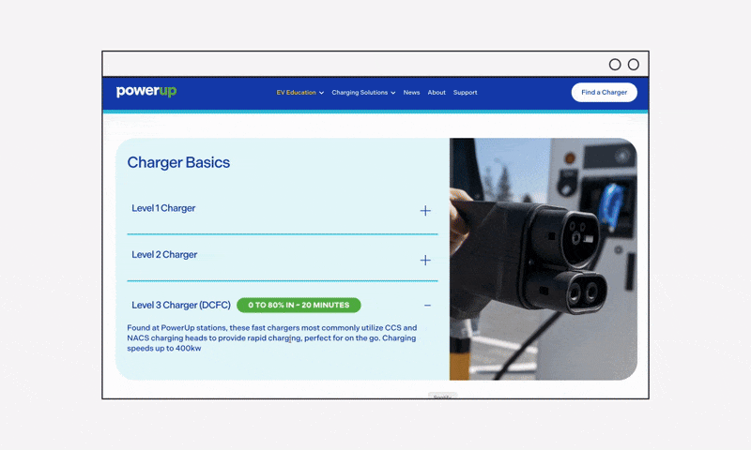751x450 pixels.
Task: Click the chevron beside Charging Solutions
Action: [x=394, y=93]
